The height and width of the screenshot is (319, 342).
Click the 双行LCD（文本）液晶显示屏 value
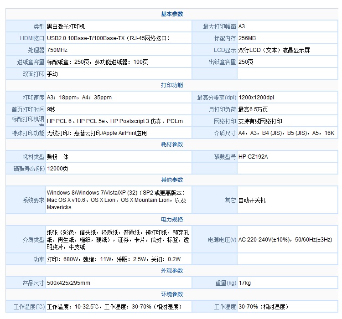click(x=274, y=50)
